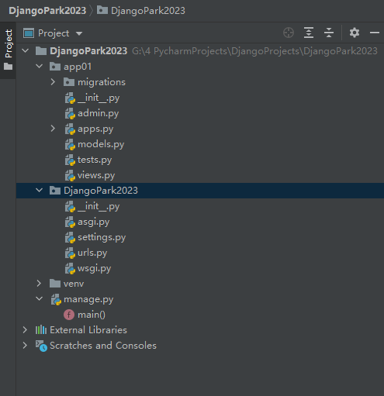The height and width of the screenshot is (396, 384).
Task: Select the apps.py label
Action: tap(95, 129)
